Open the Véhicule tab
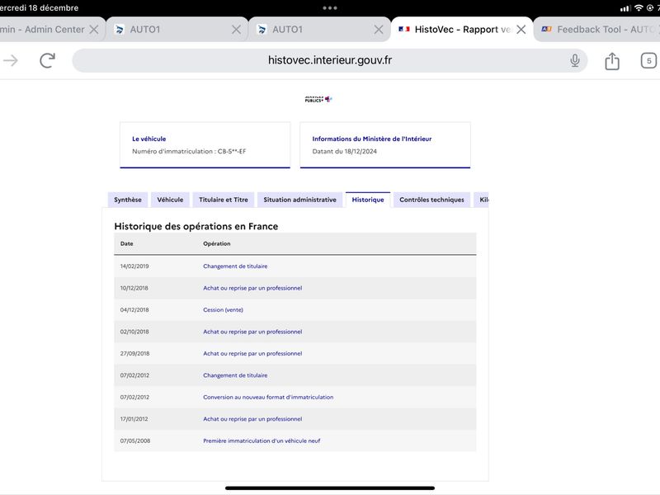Screen dimensions: 660x495 [x=170, y=200]
